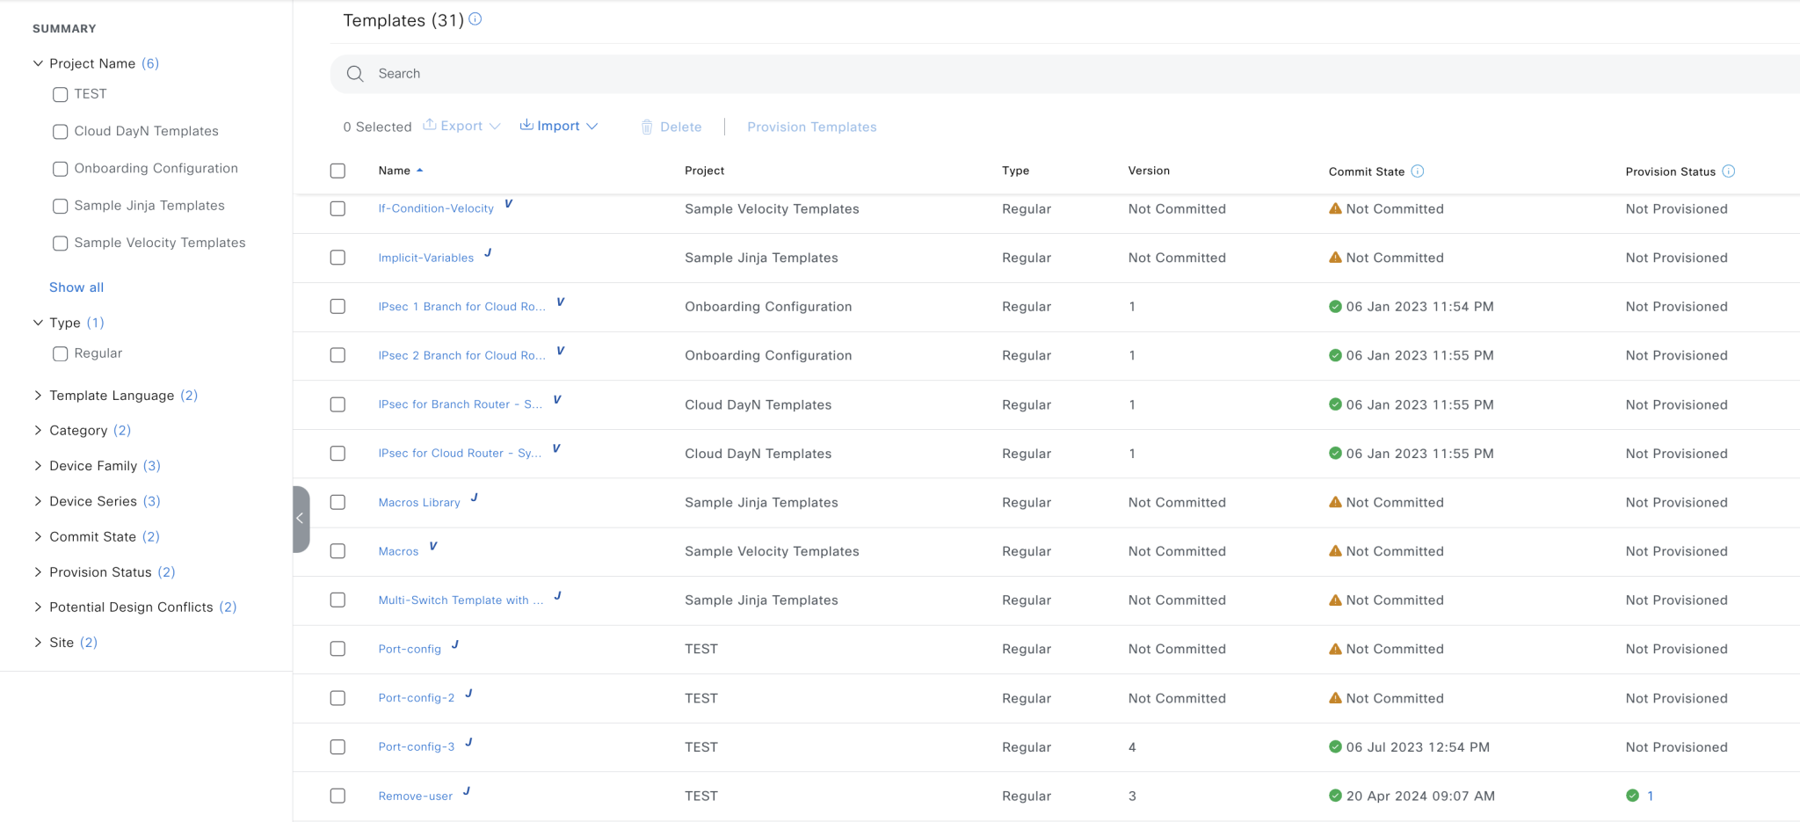Click the green provisioned check icon for Remove-user

(1632, 796)
